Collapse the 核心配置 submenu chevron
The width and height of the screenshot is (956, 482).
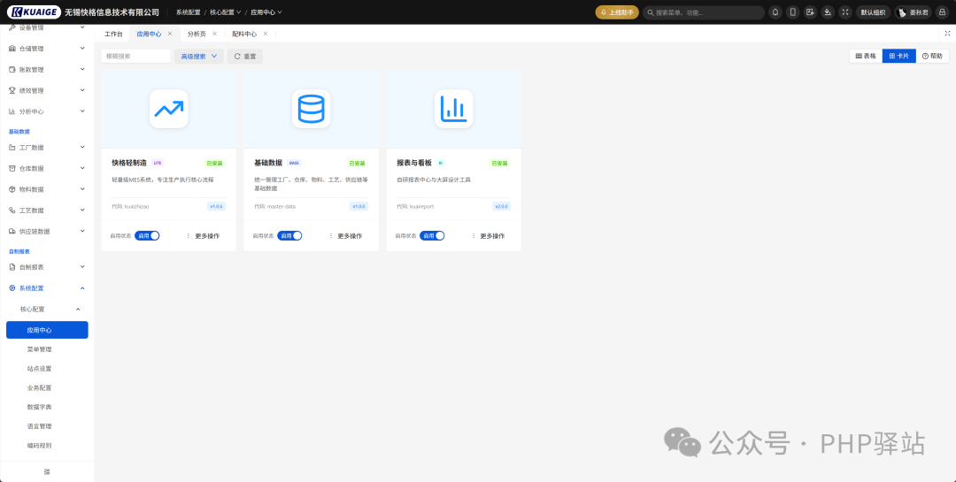(77, 310)
